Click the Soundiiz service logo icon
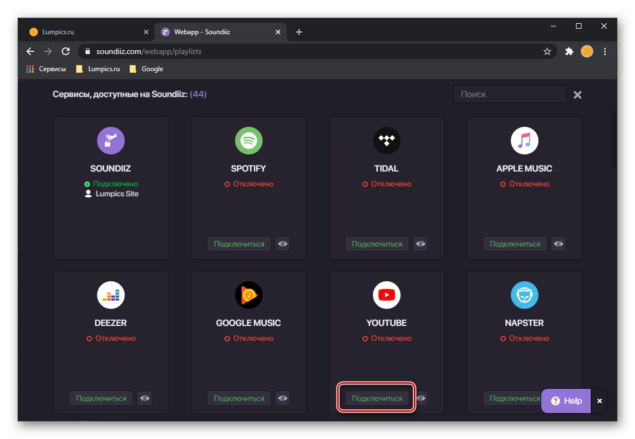The image size is (635, 439). coord(110,141)
